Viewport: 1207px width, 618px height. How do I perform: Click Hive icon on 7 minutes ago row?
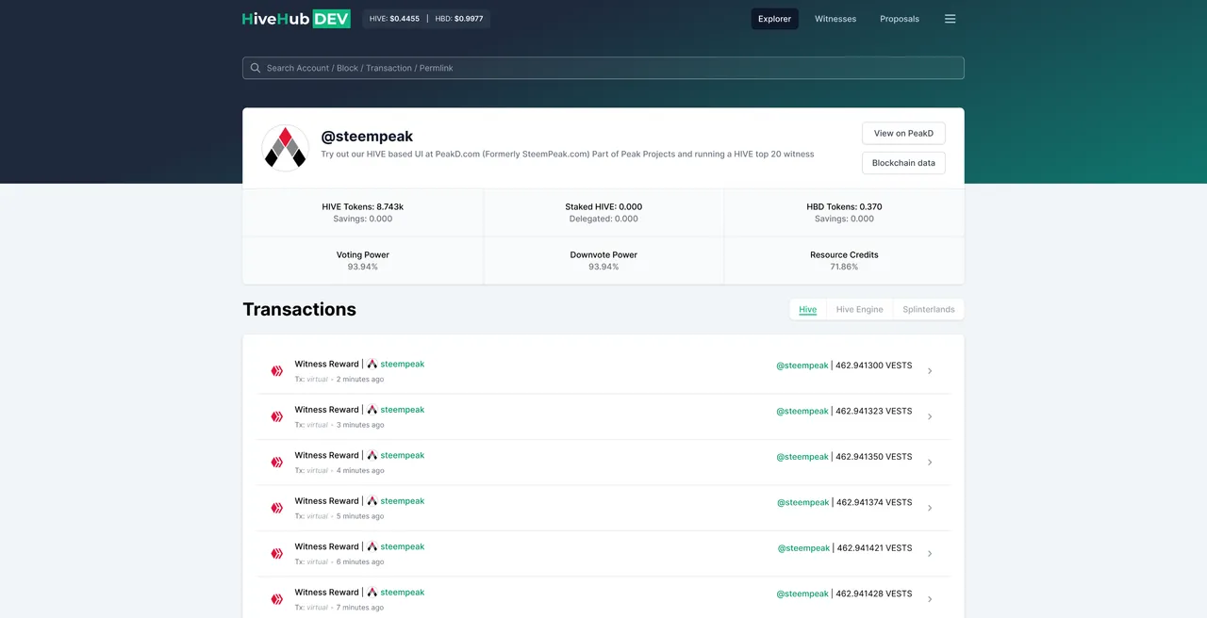pyautogui.click(x=277, y=599)
